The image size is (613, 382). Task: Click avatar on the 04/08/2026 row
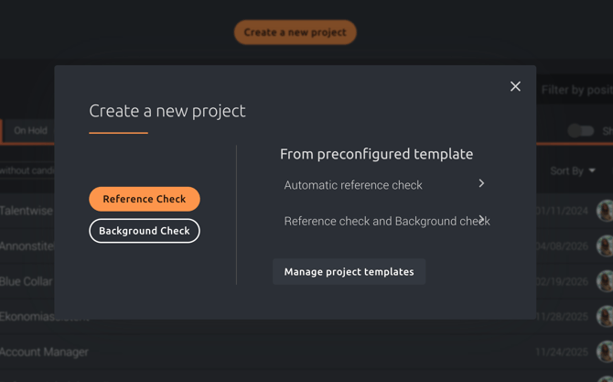(x=605, y=246)
